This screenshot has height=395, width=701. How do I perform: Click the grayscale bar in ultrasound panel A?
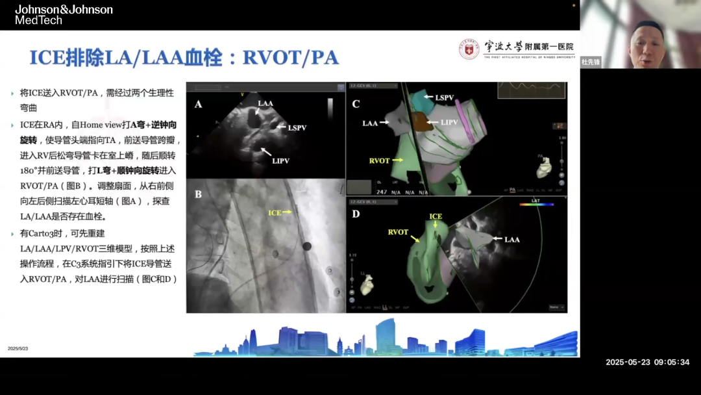tap(330, 108)
